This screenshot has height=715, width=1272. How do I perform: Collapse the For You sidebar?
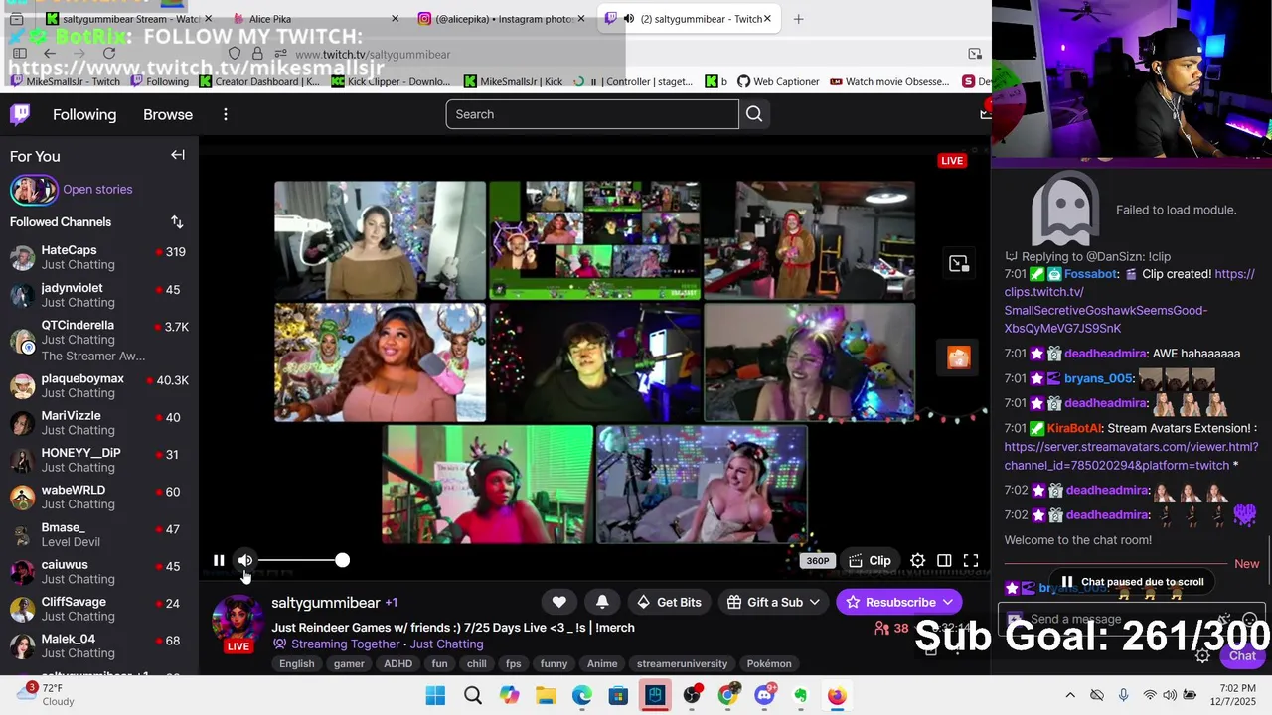pos(178,155)
